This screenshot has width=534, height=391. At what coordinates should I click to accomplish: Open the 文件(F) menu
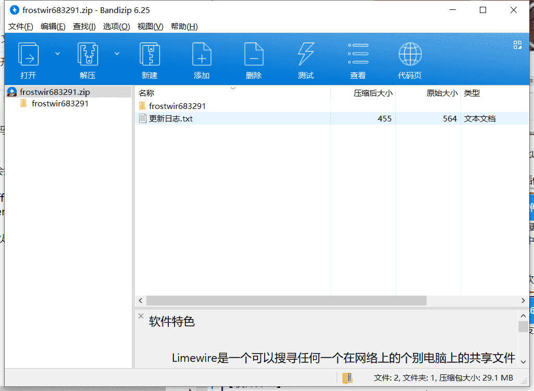coord(20,27)
